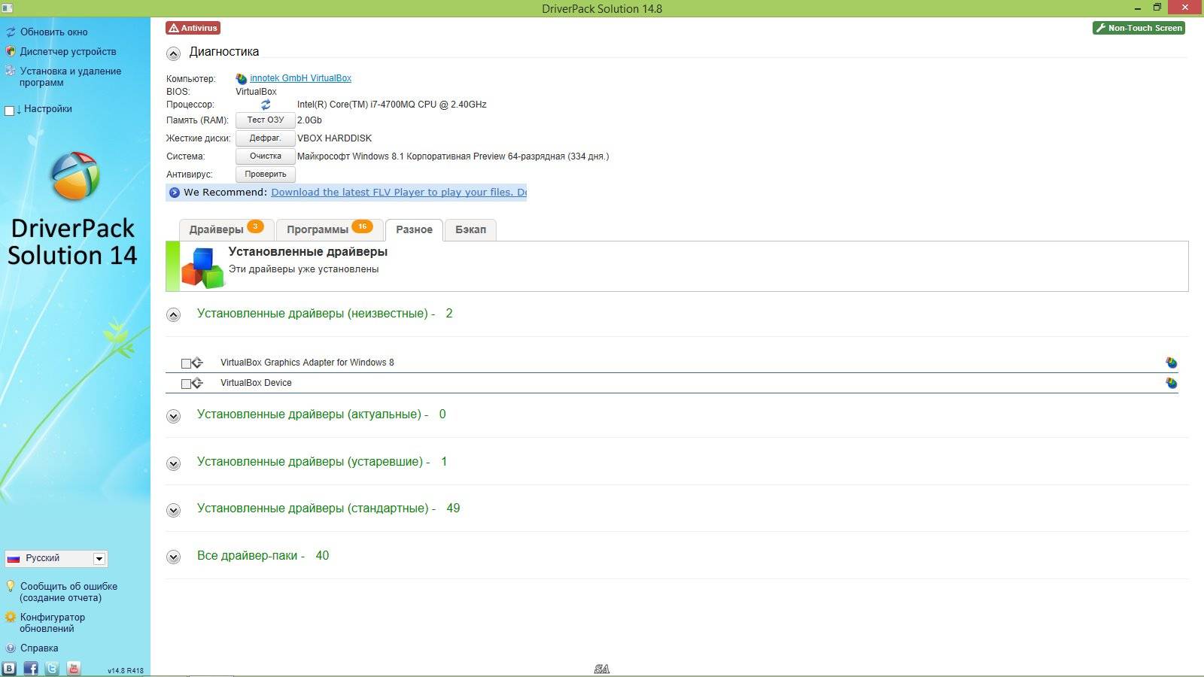Open Device Manager shield icon
Viewport: 1204px width, 677px height.
click(x=11, y=52)
